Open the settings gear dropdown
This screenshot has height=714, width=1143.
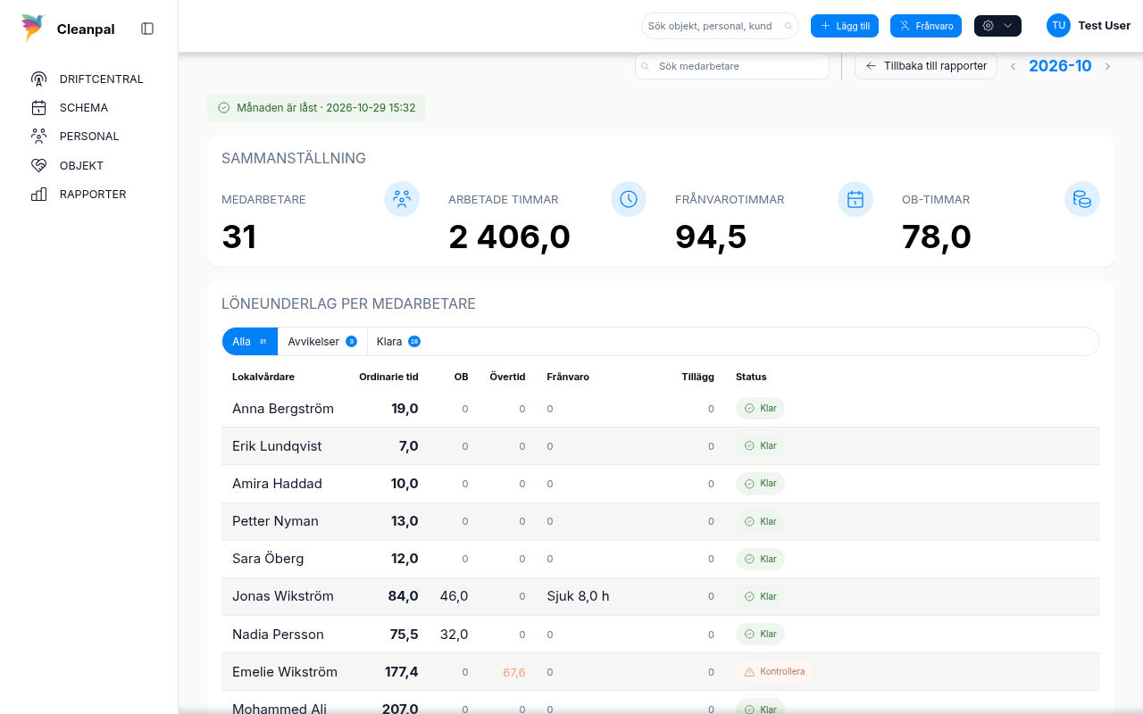click(997, 26)
